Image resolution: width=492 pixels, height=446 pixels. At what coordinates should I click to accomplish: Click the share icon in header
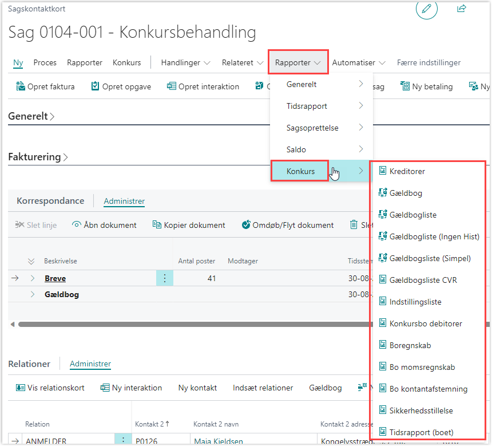(x=462, y=9)
